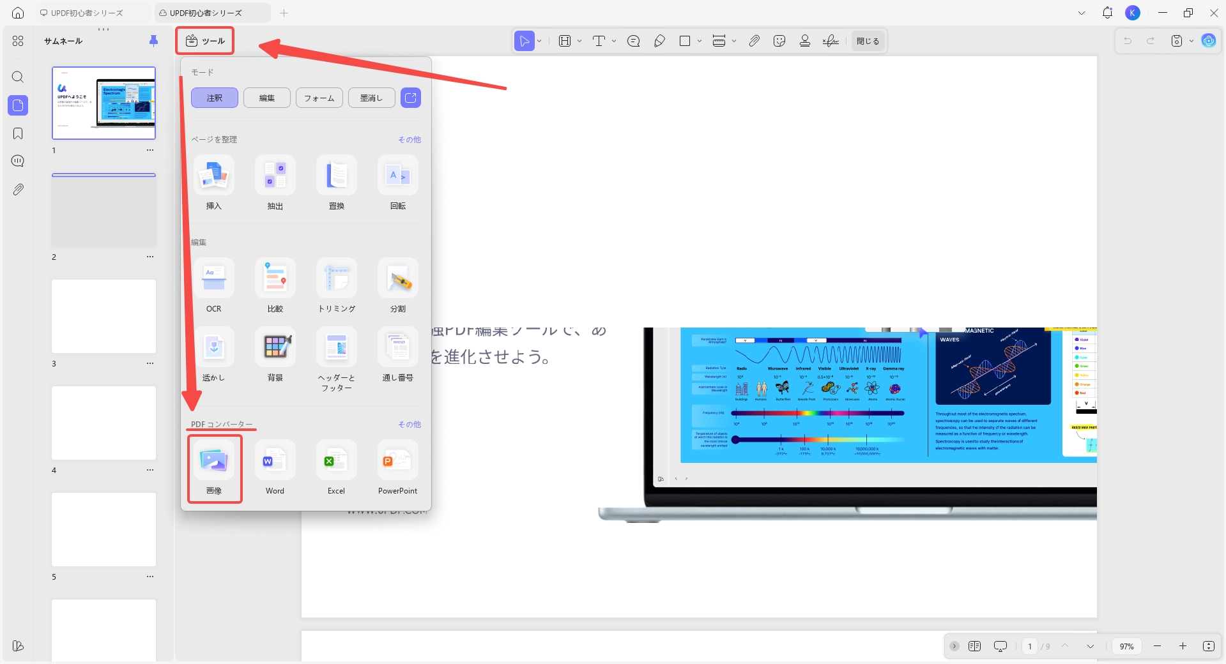This screenshot has height=664, width=1226.
Task: Select the stamp tool
Action: pos(805,41)
